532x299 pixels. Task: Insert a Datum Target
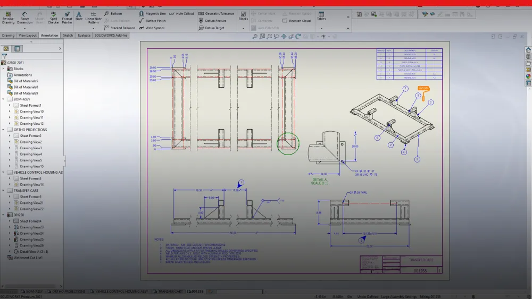tap(211, 28)
